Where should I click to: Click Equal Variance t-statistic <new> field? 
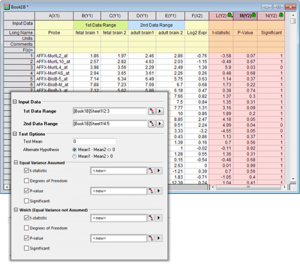click(x=118, y=171)
